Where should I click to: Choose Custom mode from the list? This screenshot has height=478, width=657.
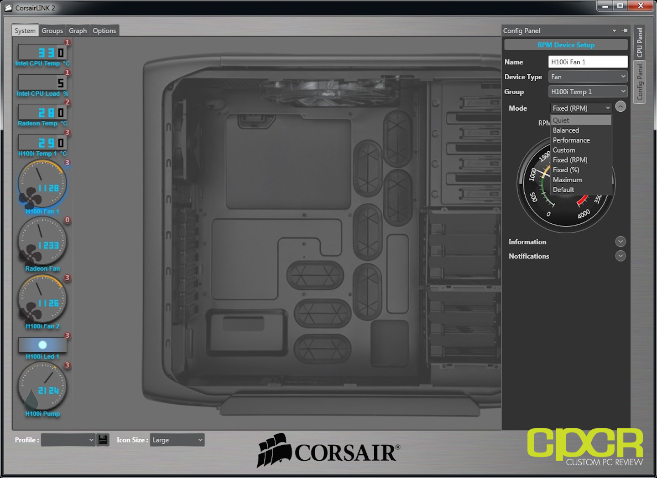coord(581,150)
